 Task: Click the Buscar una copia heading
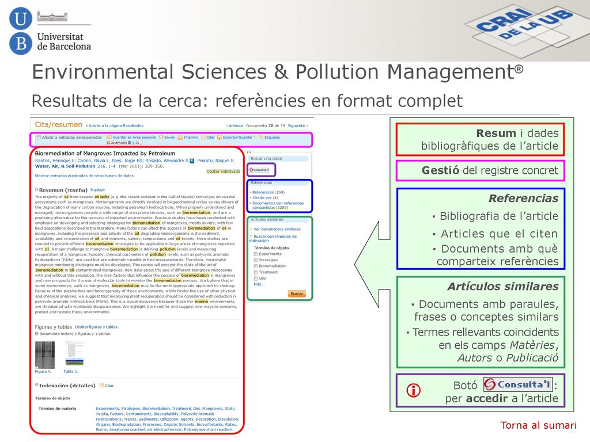266,159
